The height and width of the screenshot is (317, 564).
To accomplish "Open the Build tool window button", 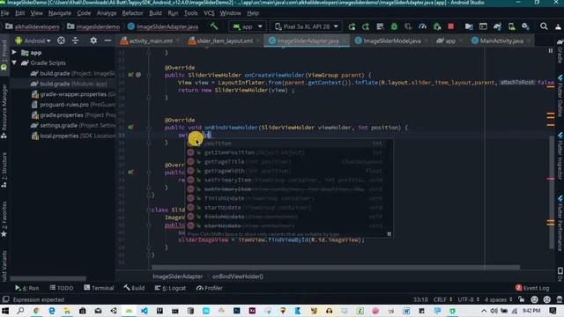I will pos(134,288).
